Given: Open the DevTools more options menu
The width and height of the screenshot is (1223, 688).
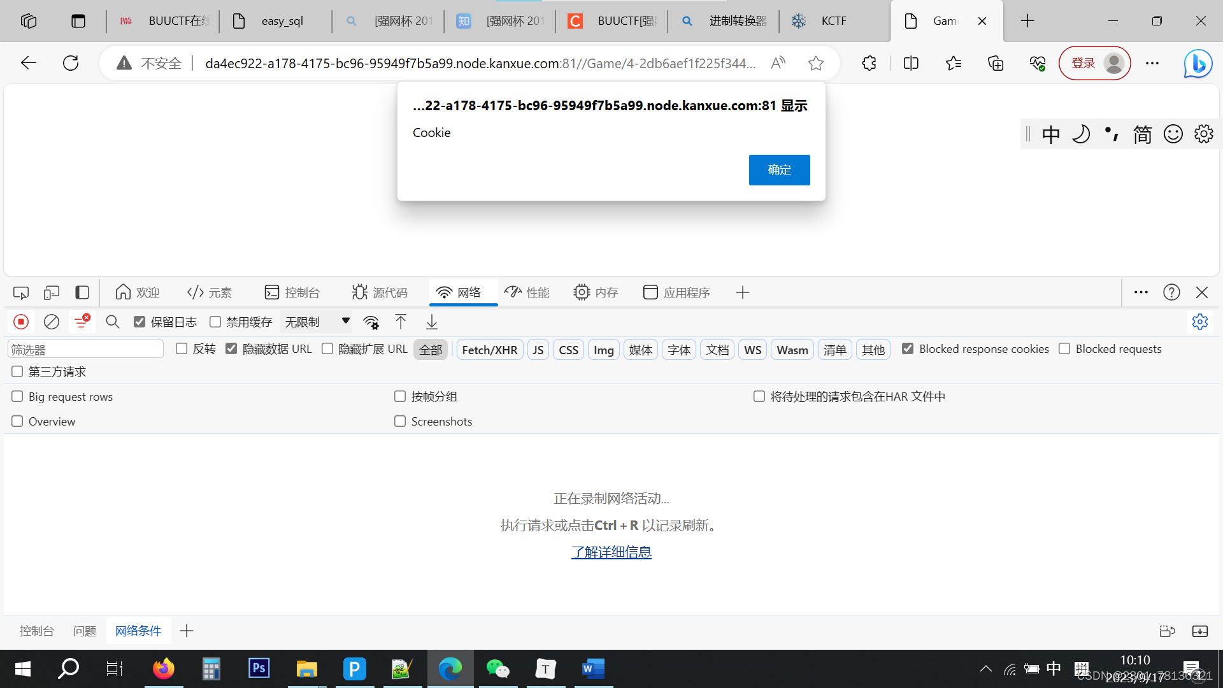Looking at the screenshot, I should (1140, 292).
